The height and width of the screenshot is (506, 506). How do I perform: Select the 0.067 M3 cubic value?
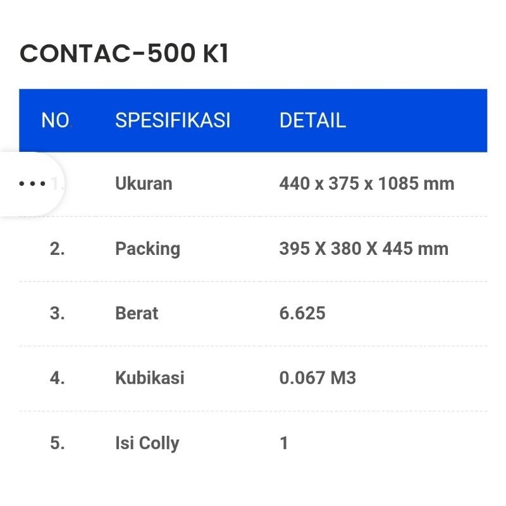[x=318, y=378]
